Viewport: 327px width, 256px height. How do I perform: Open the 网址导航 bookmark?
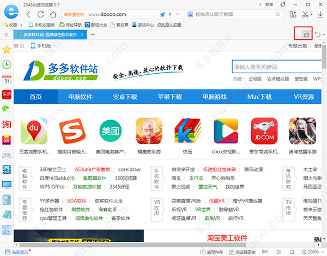pos(70,25)
